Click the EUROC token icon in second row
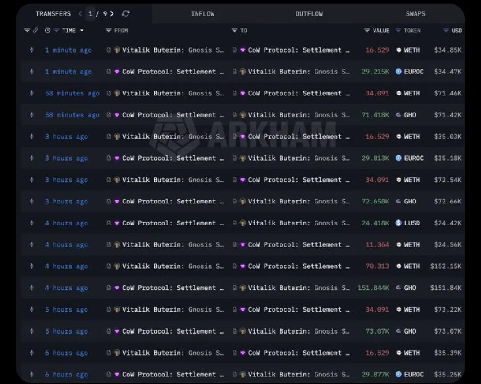This screenshot has width=481, height=384. pyautogui.click(x=399, y=72)
